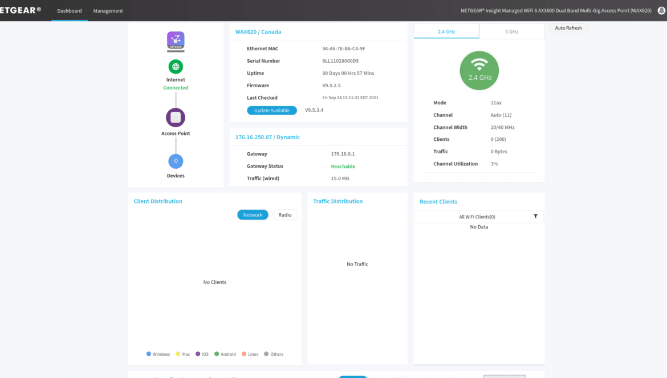Click the Client Distribution heading

(x=158, y=201)
